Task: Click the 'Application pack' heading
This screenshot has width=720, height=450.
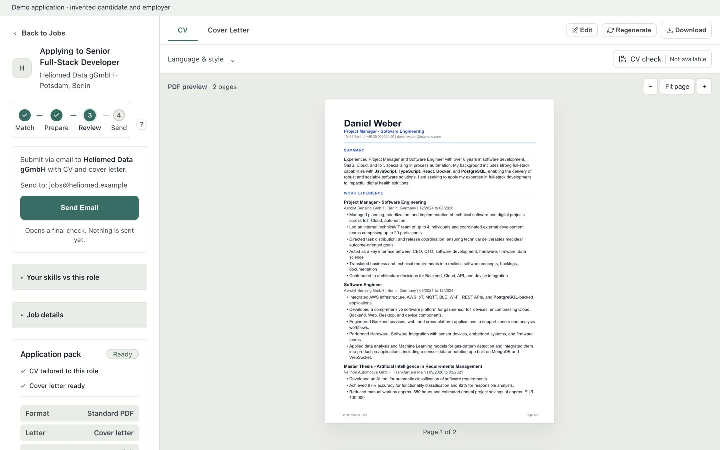Action: pos(51,354)
